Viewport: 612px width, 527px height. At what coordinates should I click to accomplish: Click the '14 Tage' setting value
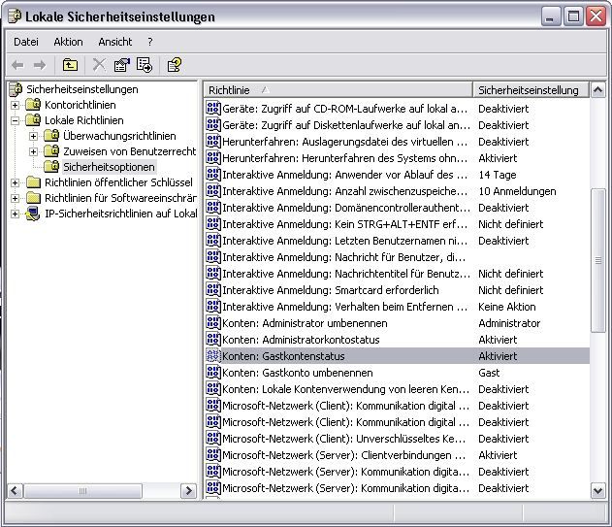[x=498, y=175]
